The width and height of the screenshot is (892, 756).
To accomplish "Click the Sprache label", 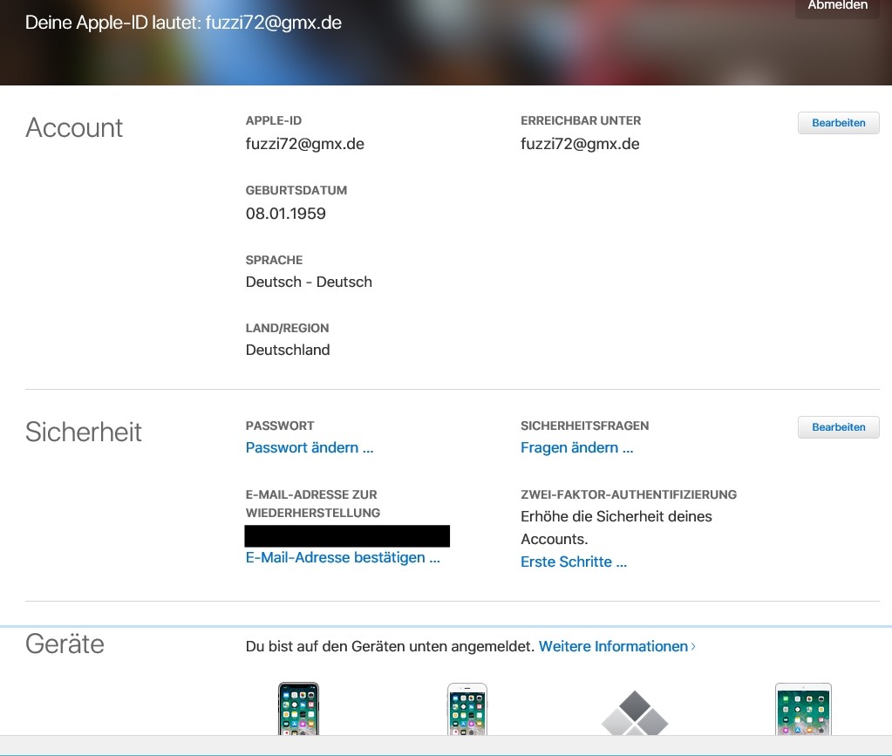I will pos(274,260).
